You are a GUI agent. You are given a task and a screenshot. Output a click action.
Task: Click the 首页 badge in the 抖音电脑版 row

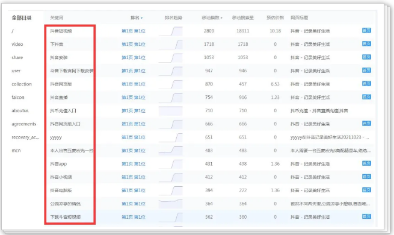click(x=366, y=190)
